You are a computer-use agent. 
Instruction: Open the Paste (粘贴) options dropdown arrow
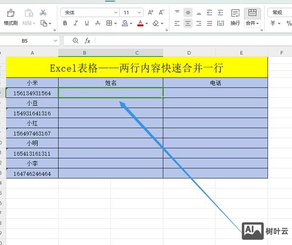pos(34,24)
